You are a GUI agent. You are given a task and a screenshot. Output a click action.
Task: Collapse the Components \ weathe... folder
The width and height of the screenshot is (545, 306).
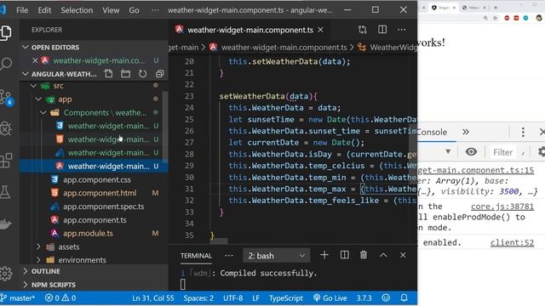coord(43,112)
